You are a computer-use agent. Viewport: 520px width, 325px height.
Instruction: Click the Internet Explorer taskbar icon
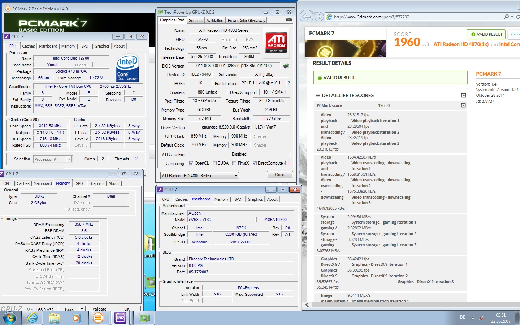32,318
